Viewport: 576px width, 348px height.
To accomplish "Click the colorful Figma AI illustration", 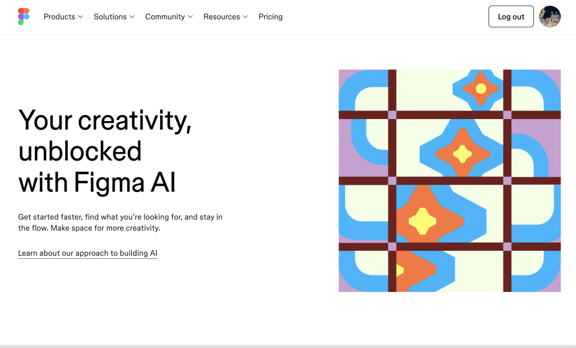I will tap(450, 181).
